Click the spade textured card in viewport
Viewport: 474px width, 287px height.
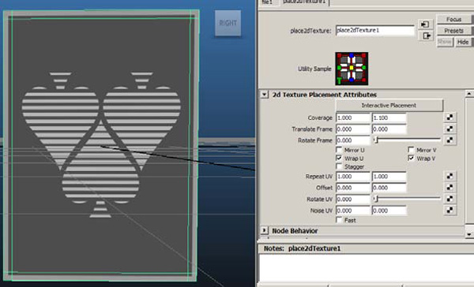(101, 145)
